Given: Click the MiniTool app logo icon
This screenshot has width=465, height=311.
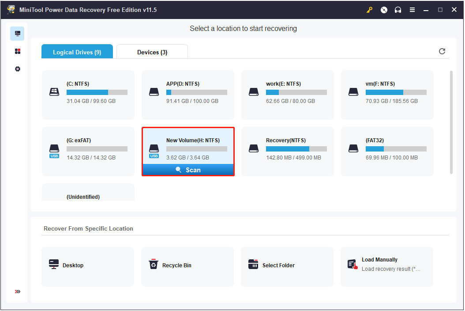Looking at the screenshot, I should coord(11,10).
